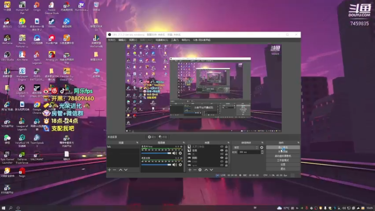Toggle lock on the apex source
Viewport: 375px width, 211px height.
point(226,165)
